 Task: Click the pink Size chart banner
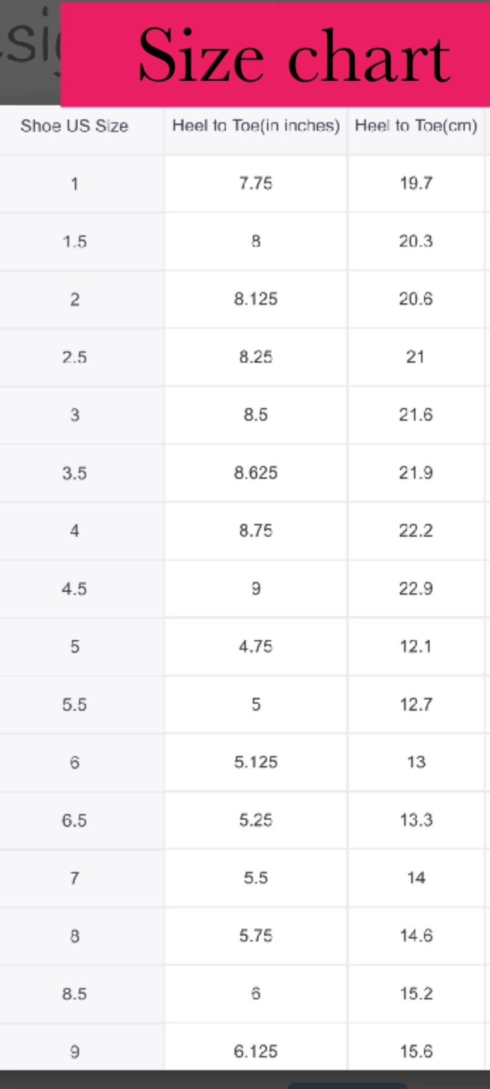pos(275,55)
